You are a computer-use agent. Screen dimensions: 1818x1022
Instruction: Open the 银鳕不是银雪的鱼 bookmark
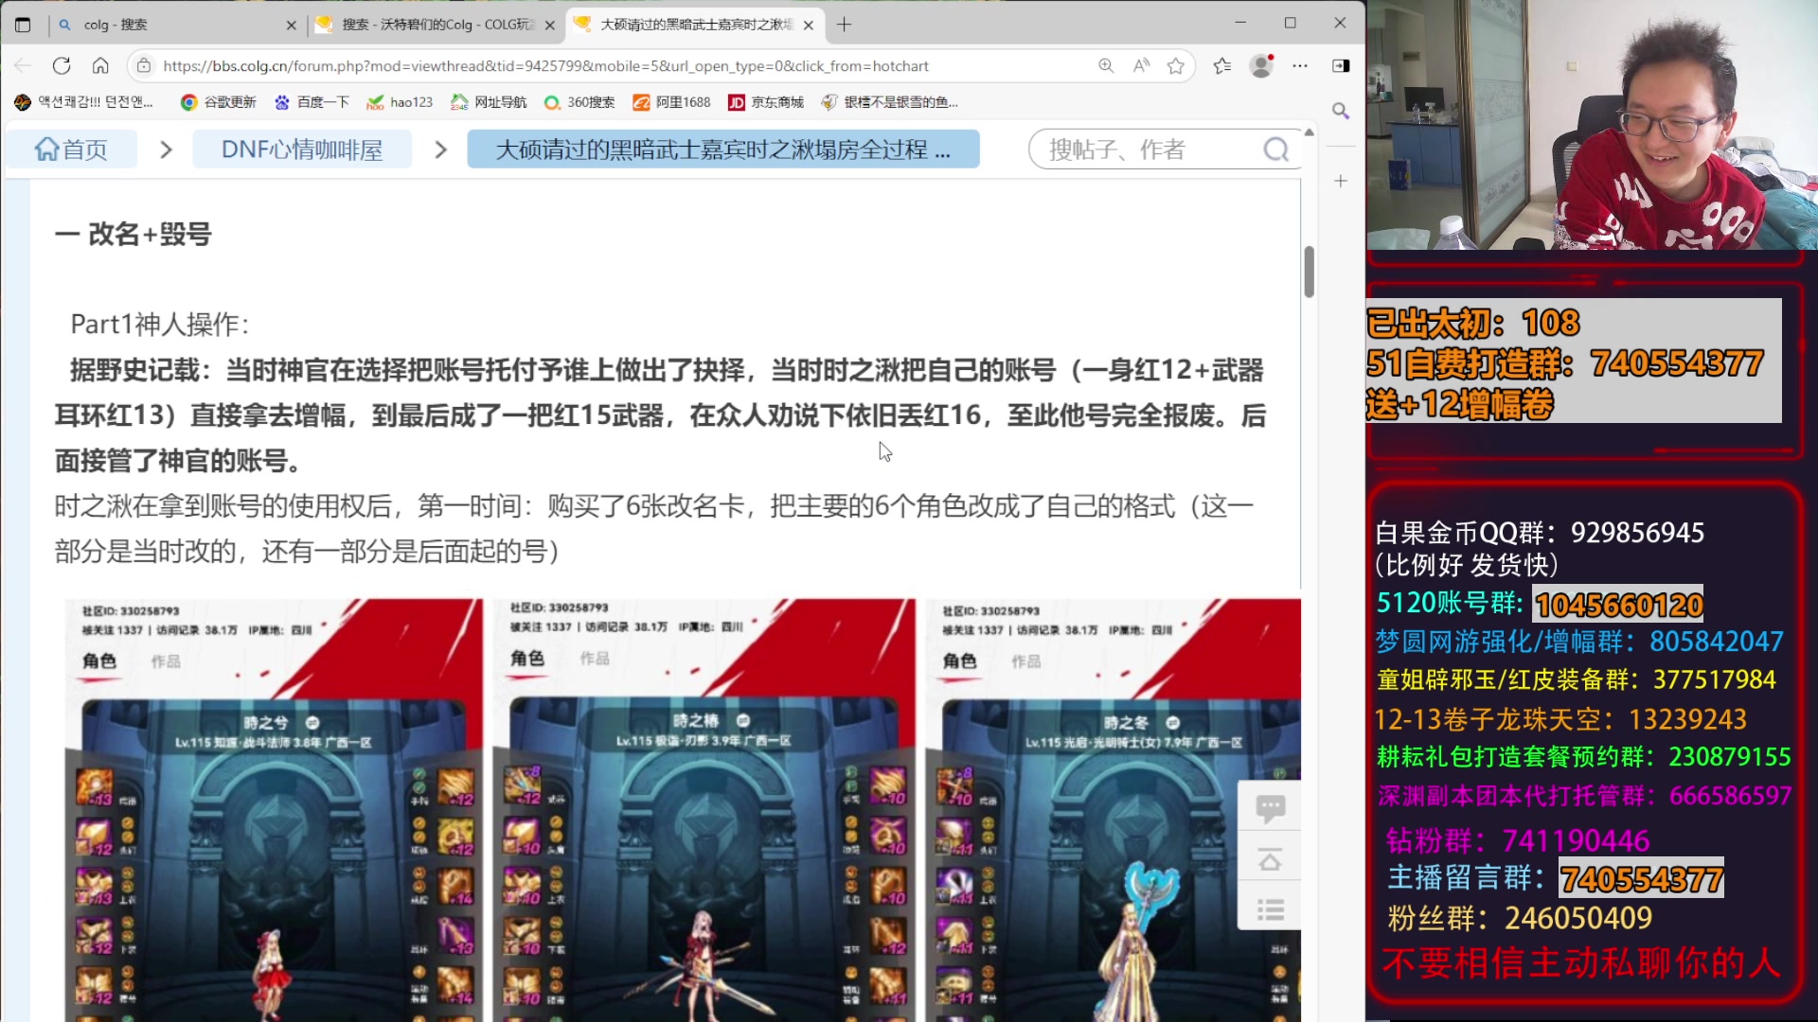890,102
